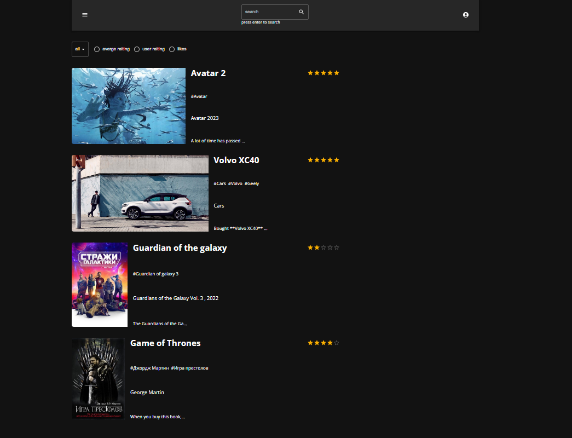Open the Volvo XC40 car thumbnail

[x=140, y=193]
